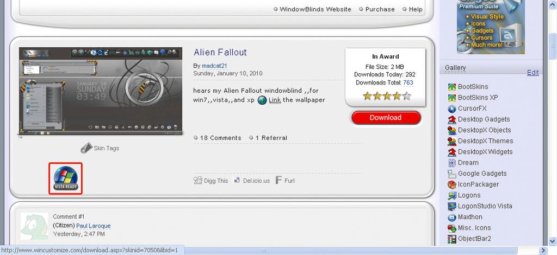Open the BootSkins gallery
Image resolution: width=557 pixels, height=255 pixels.
[x=473, y=87]
